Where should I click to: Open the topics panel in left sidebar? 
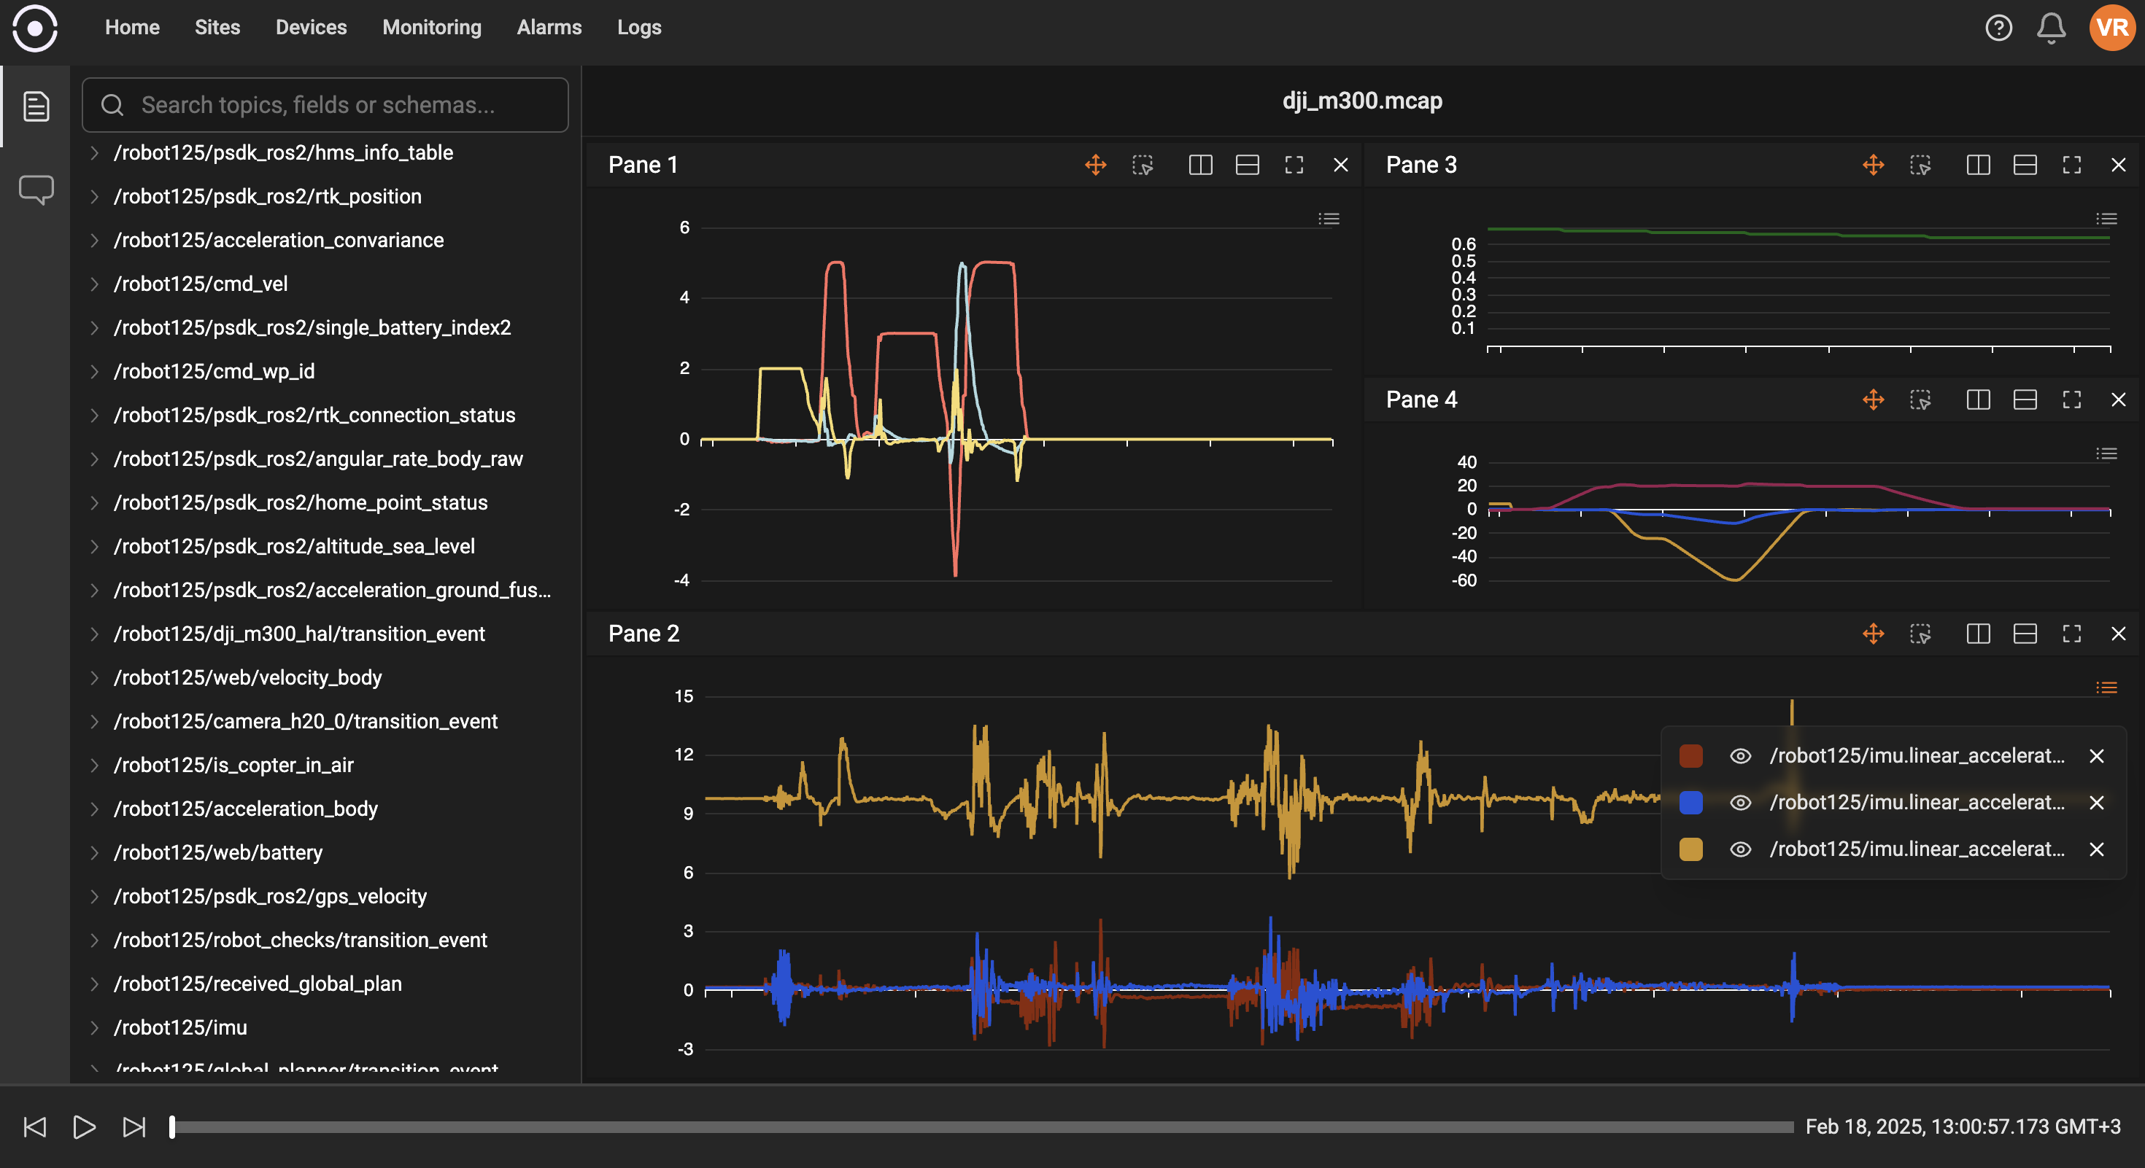pos(36,106)
